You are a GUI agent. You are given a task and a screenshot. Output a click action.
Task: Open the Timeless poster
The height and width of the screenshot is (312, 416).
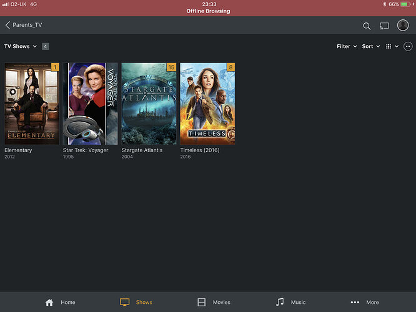coord(207,104)
